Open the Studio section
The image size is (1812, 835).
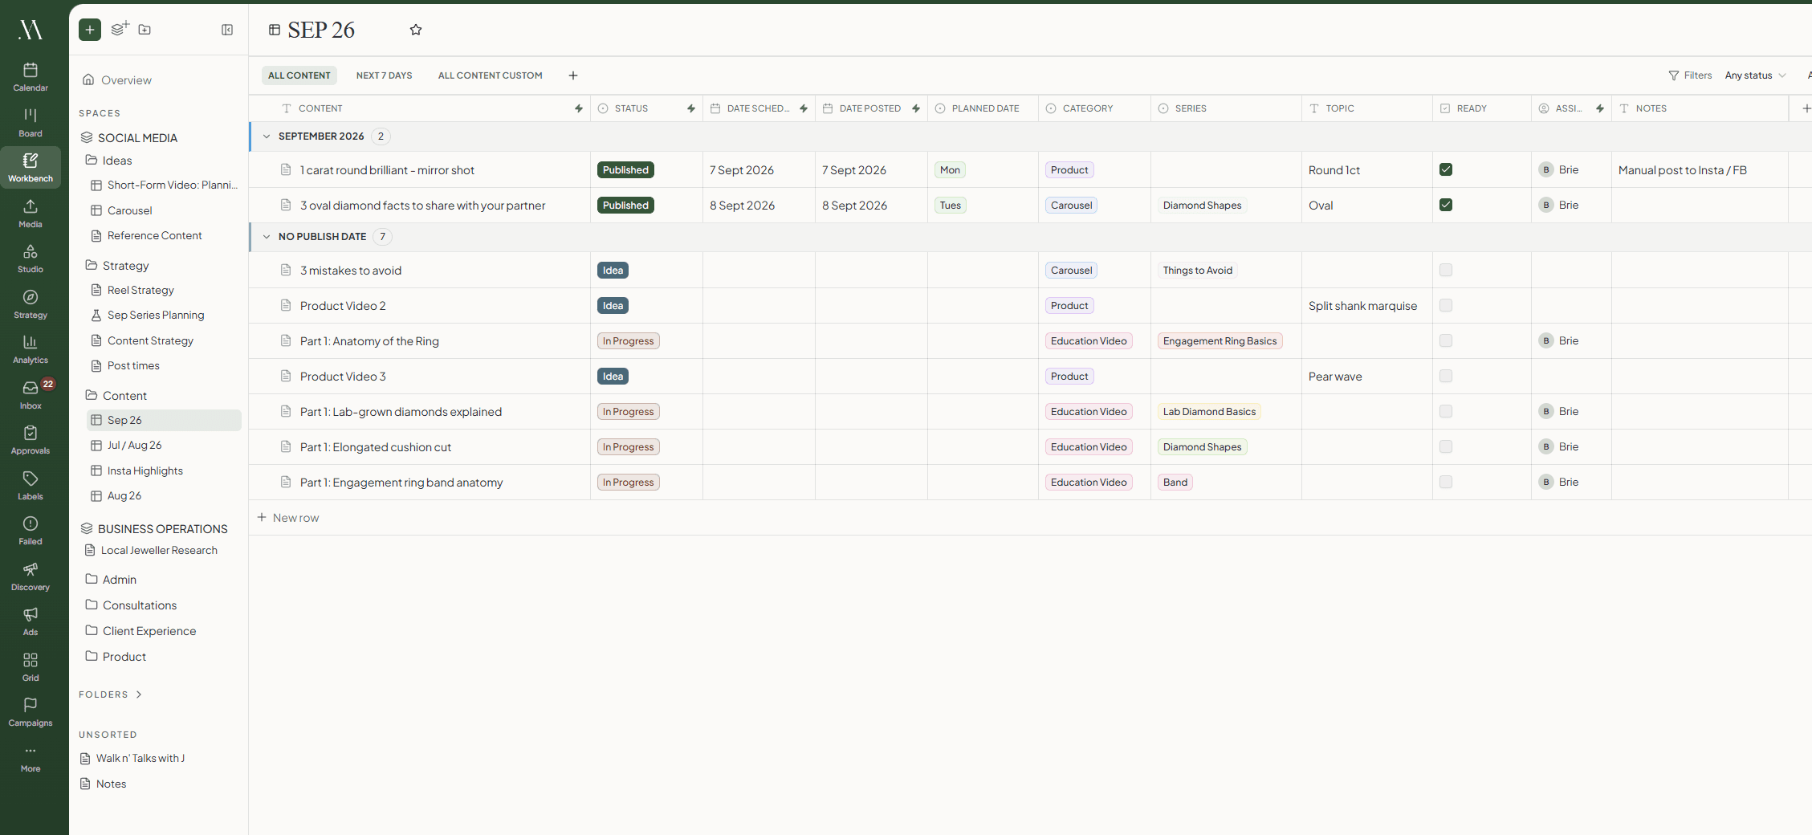(31, 259)
